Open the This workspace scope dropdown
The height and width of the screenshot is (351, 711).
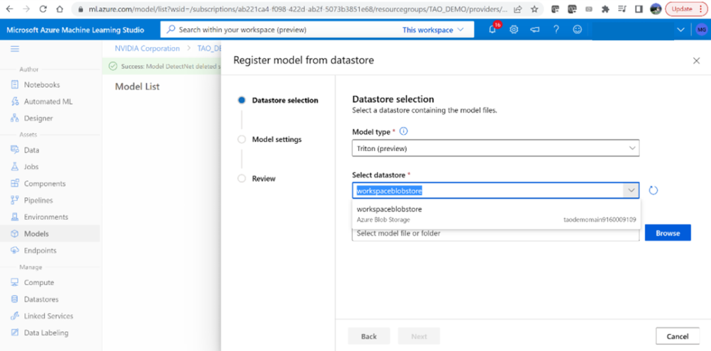(x=433, y=30)
